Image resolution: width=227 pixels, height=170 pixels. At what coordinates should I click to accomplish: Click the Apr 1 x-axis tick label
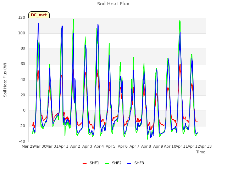[x=63, y=146]
